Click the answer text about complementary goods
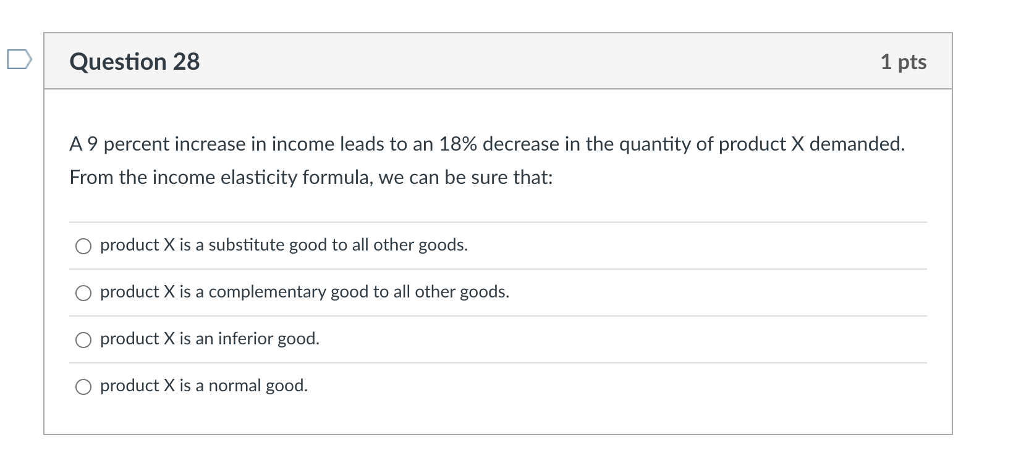This screenshot has width=1021, height=469. pos(305,292)
